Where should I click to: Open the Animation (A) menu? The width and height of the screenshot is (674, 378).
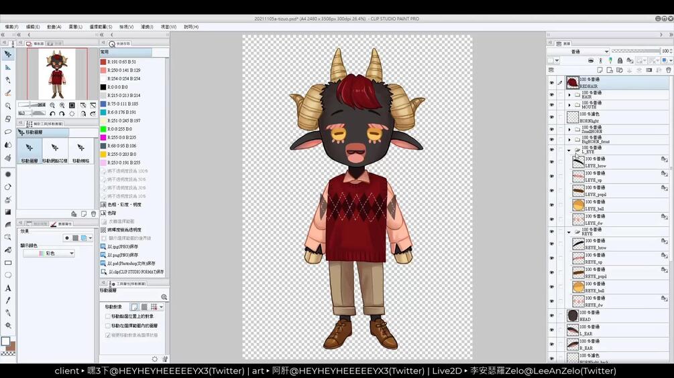point(54,27)
